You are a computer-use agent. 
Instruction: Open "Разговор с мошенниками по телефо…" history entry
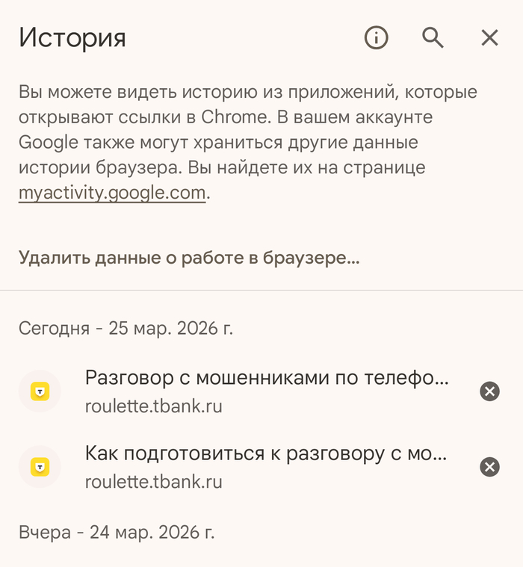point(267,378)
